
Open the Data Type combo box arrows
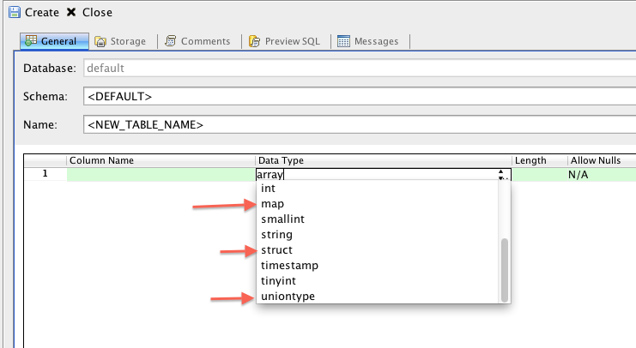point(500,174)
